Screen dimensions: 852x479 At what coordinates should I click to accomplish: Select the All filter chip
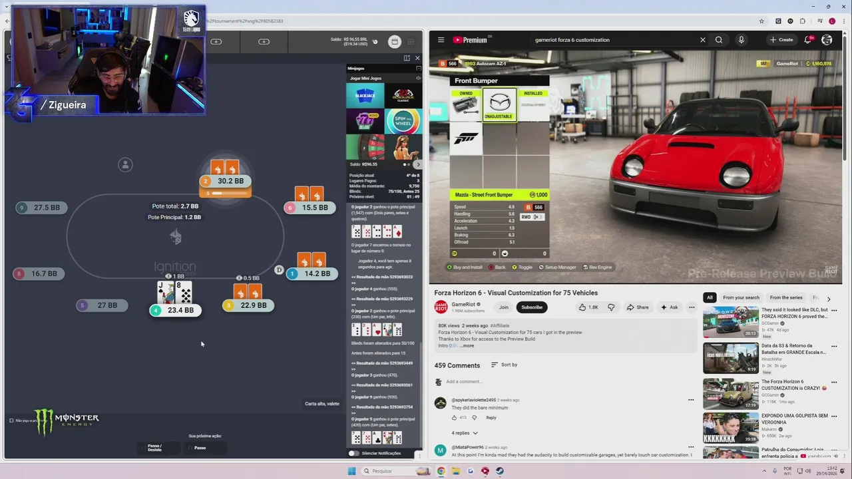[x=710, y=297]
